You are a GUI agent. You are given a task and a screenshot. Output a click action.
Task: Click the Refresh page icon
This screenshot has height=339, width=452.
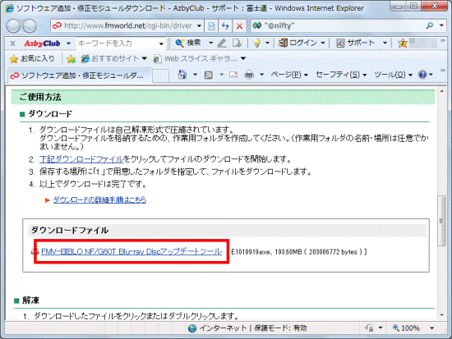(225, 26)
